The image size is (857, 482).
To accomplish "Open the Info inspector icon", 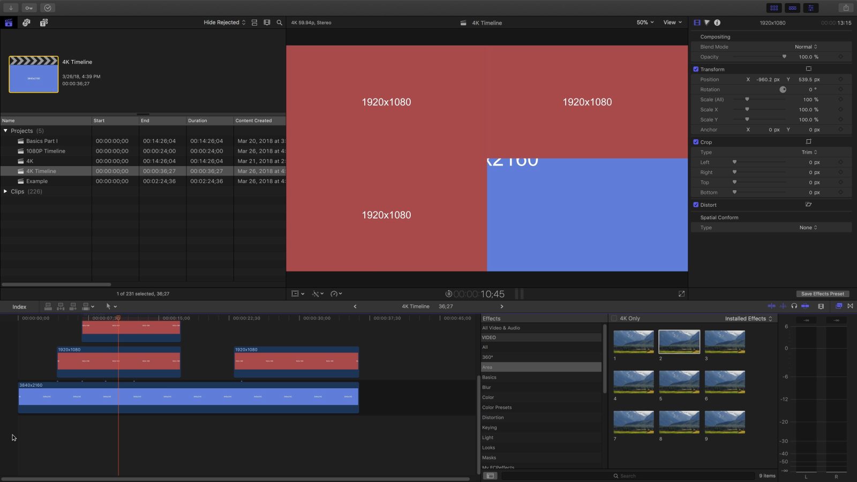I will click(717, 22).
